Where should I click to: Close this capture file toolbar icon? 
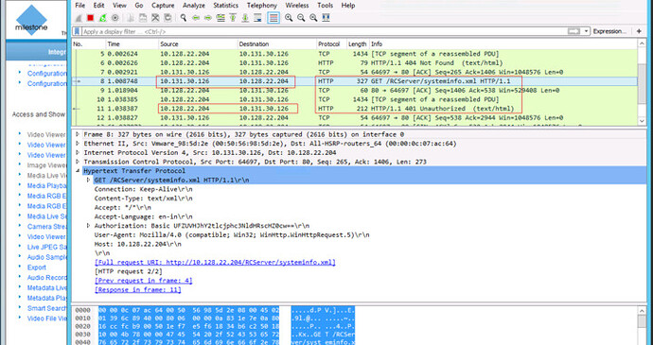pyautogui.click(x=155, y=18)
